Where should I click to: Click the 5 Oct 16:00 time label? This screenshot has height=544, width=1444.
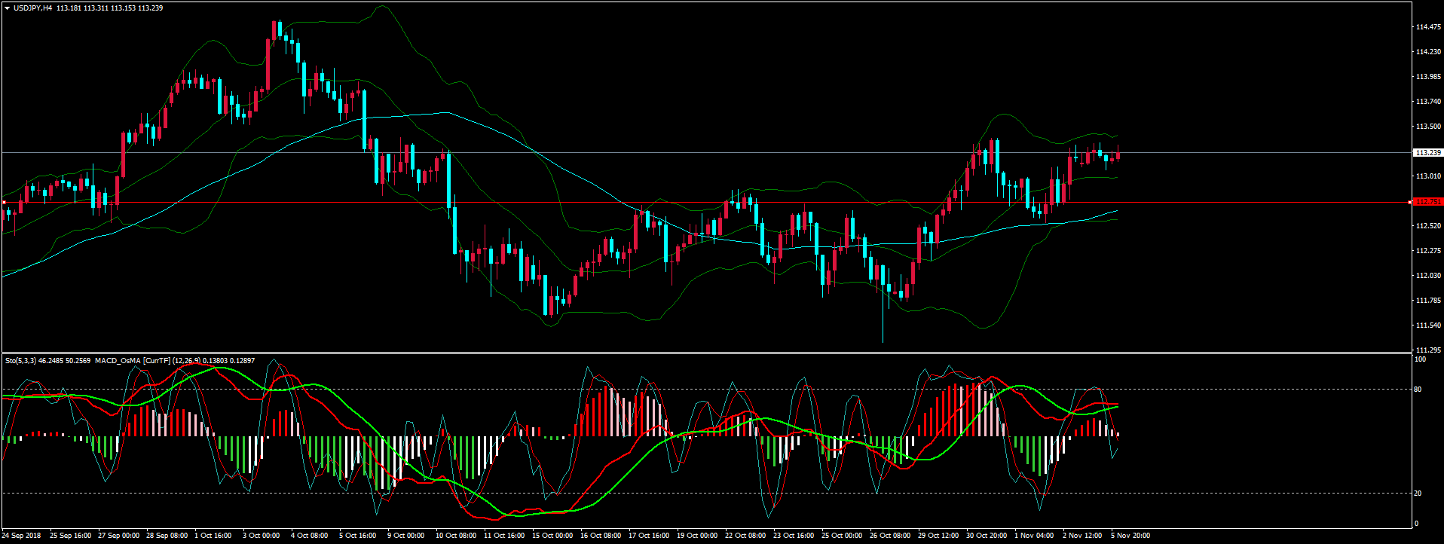click(357, 536)
